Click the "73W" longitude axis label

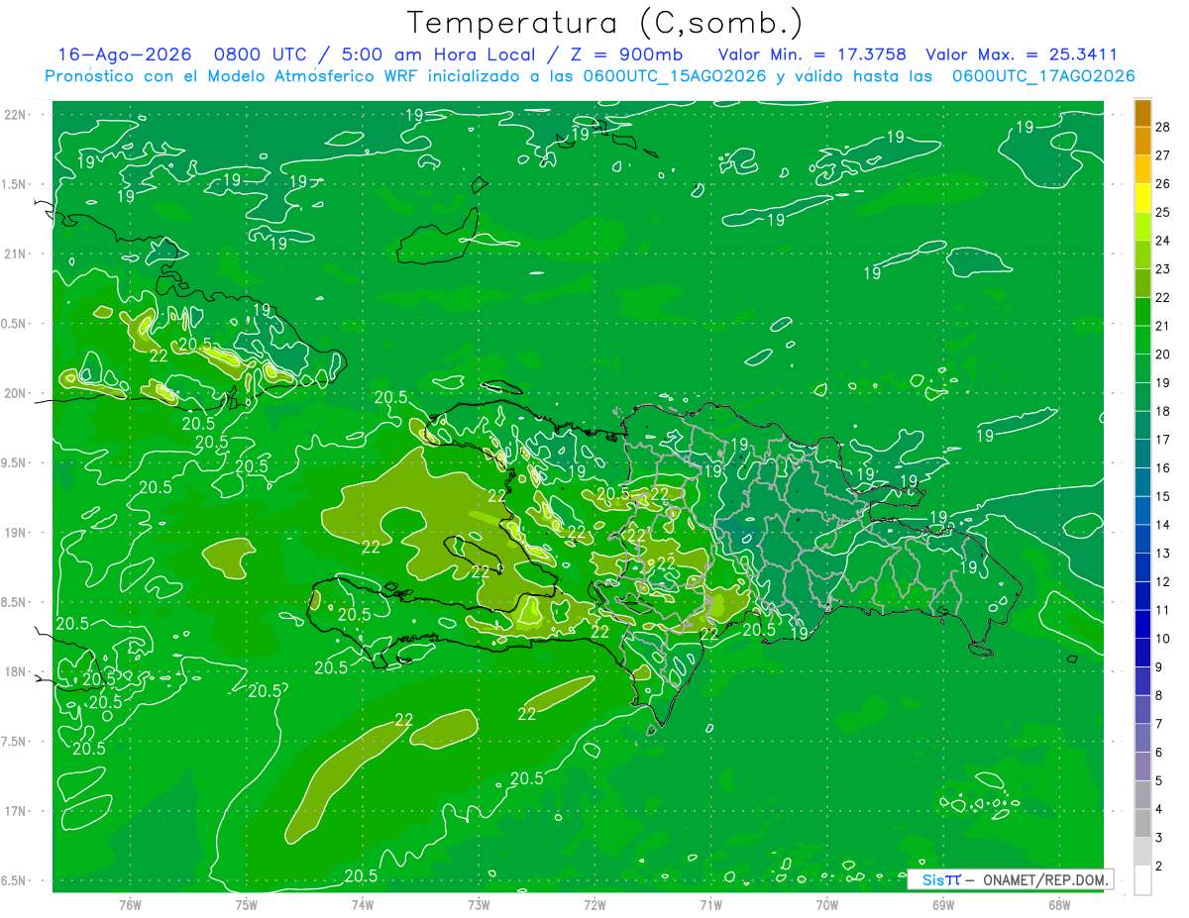(x=479, y=905)
